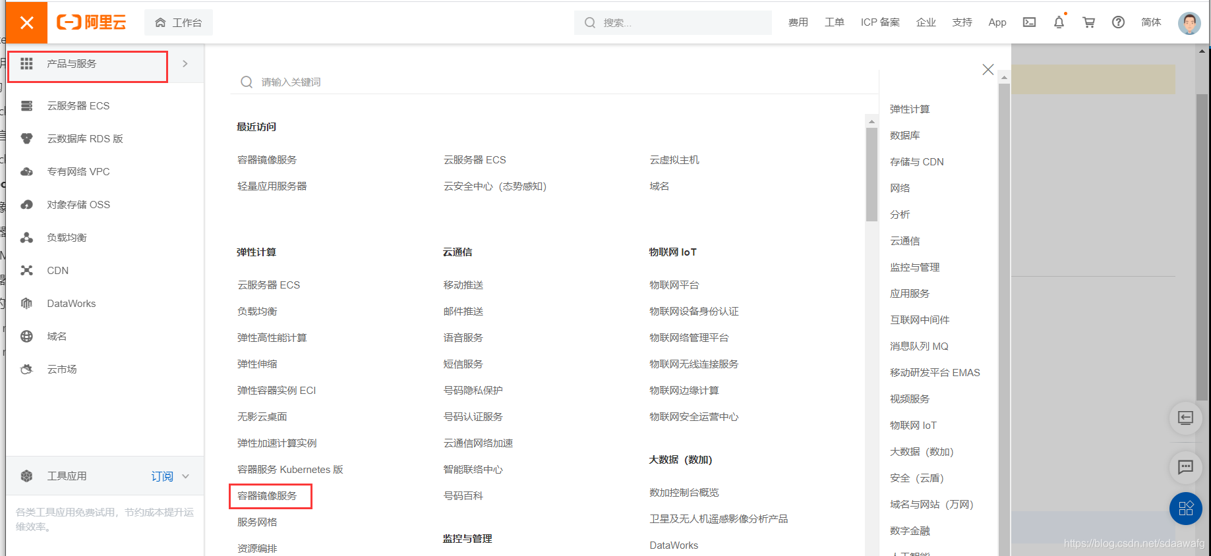
Task: Click the top search box
Action: 672,22
